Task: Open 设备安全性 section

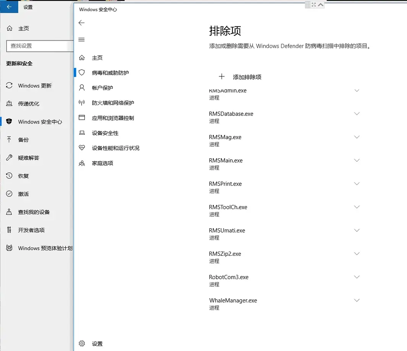Action: pyautogui.click(x=105, y=133)
